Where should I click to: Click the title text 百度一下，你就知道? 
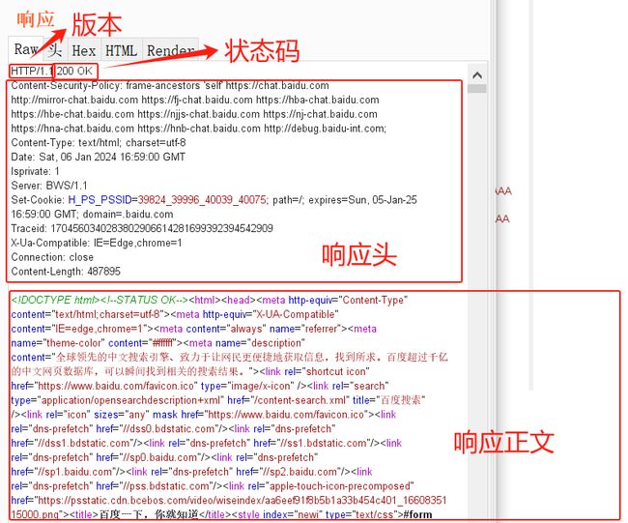(x=149, y=514)
